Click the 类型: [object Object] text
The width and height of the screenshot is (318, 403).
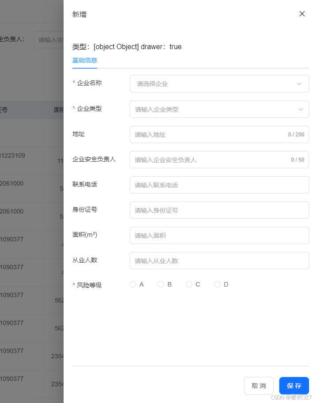pos(105,47)
